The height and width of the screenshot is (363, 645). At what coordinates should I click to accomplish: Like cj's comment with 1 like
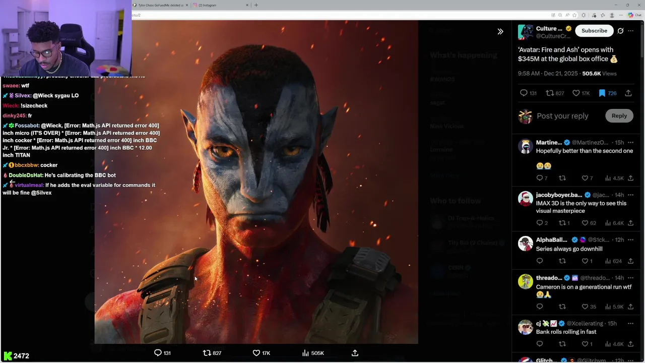point(587,344)
